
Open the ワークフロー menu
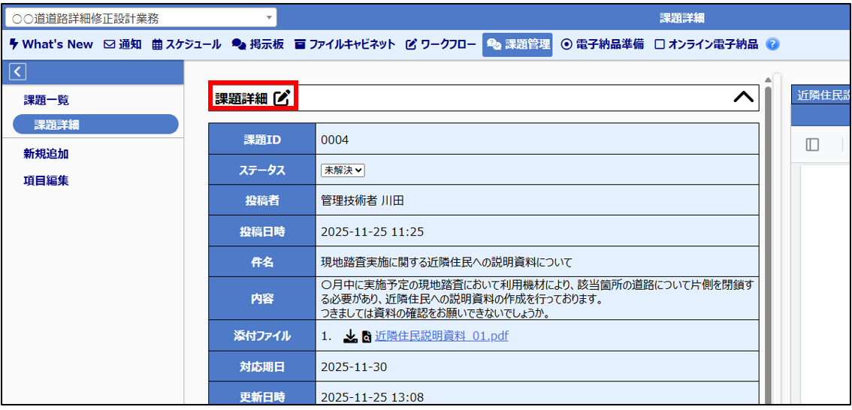tap(441, 44)
